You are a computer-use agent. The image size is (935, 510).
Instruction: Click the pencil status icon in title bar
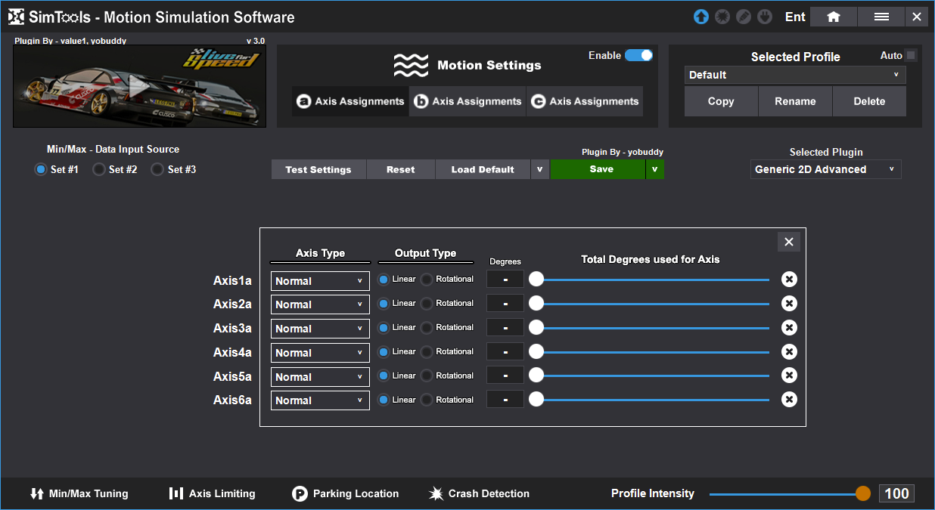744,17
